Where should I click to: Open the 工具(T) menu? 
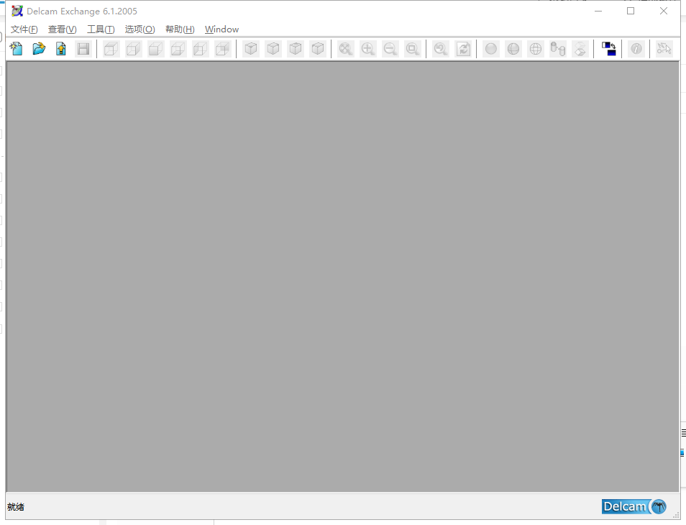(x=101, y=29)
